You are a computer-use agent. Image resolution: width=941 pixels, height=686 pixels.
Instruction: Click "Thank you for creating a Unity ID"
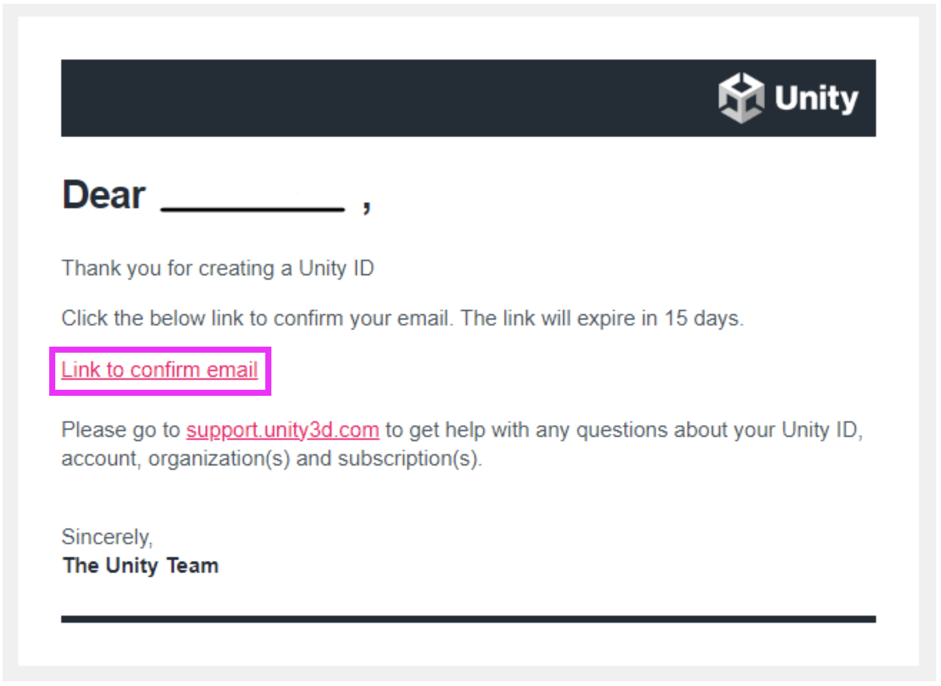[217, 268]
